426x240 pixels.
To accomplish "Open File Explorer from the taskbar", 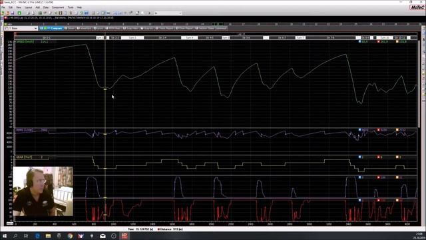I will point(48,236).
